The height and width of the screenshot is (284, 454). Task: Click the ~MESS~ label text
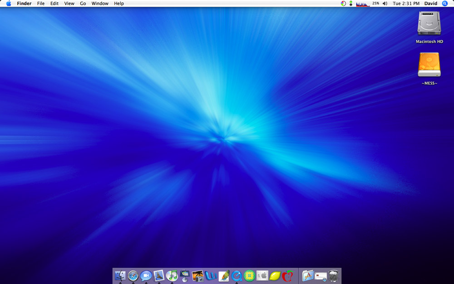point(429,83)
